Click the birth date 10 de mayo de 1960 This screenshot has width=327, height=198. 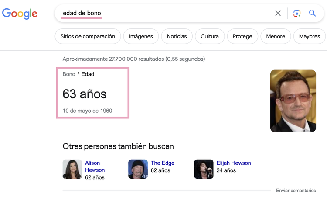coord(87,111)
